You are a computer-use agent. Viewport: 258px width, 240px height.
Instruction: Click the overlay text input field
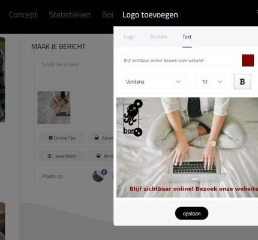point(179,61)
